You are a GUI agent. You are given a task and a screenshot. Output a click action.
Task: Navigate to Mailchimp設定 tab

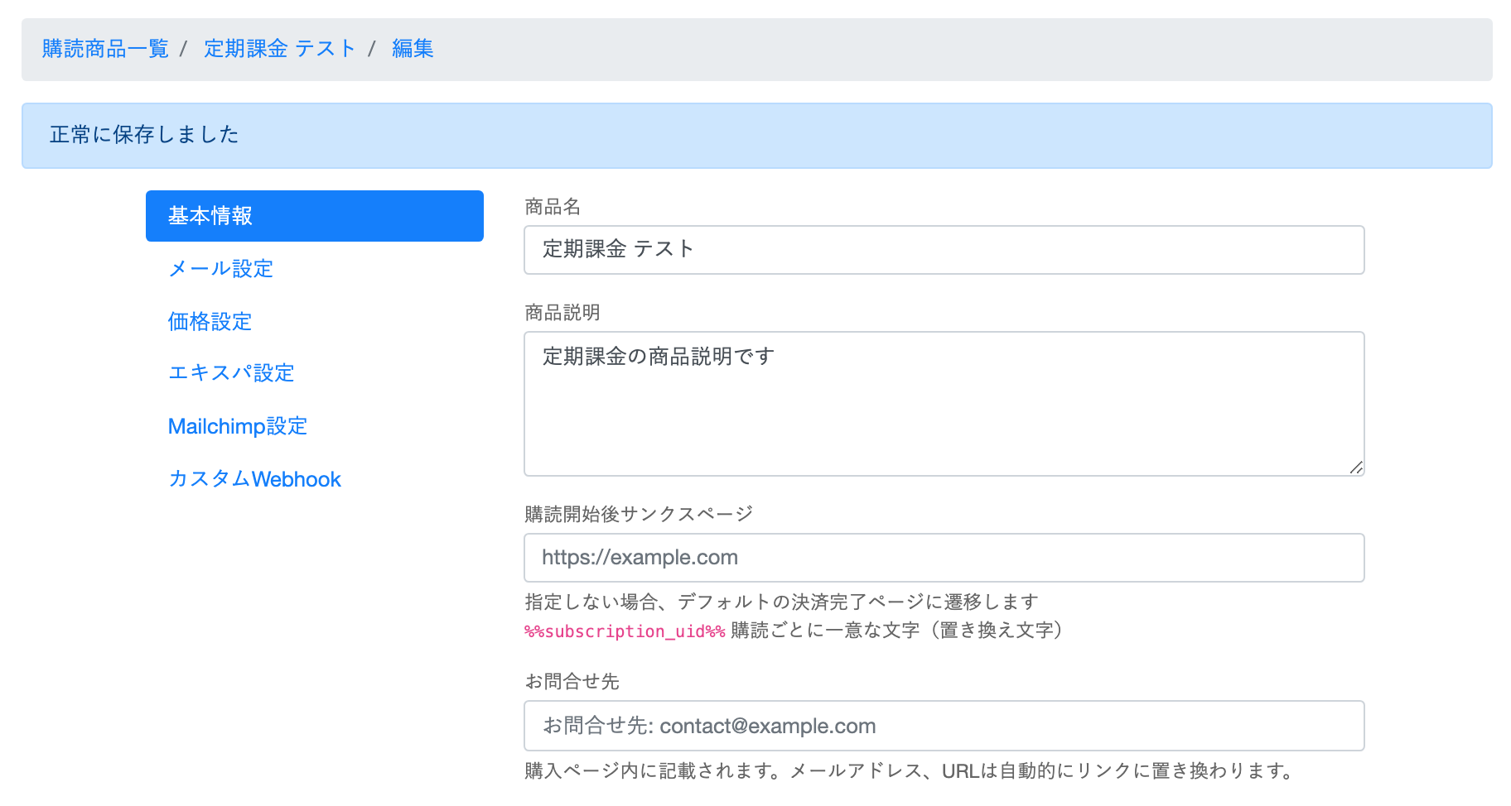(x=237, y=426)
